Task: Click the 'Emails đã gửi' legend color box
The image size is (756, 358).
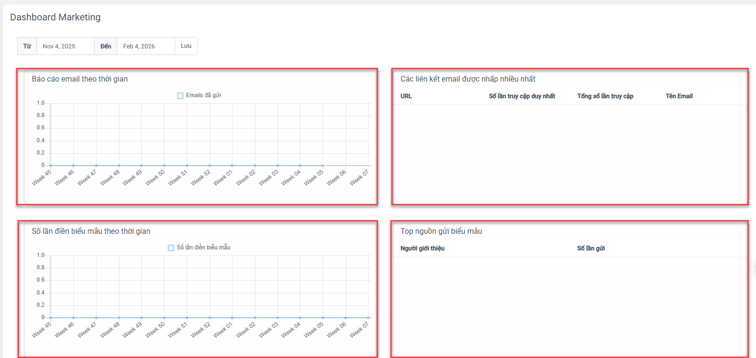Action: coord(180,96)
